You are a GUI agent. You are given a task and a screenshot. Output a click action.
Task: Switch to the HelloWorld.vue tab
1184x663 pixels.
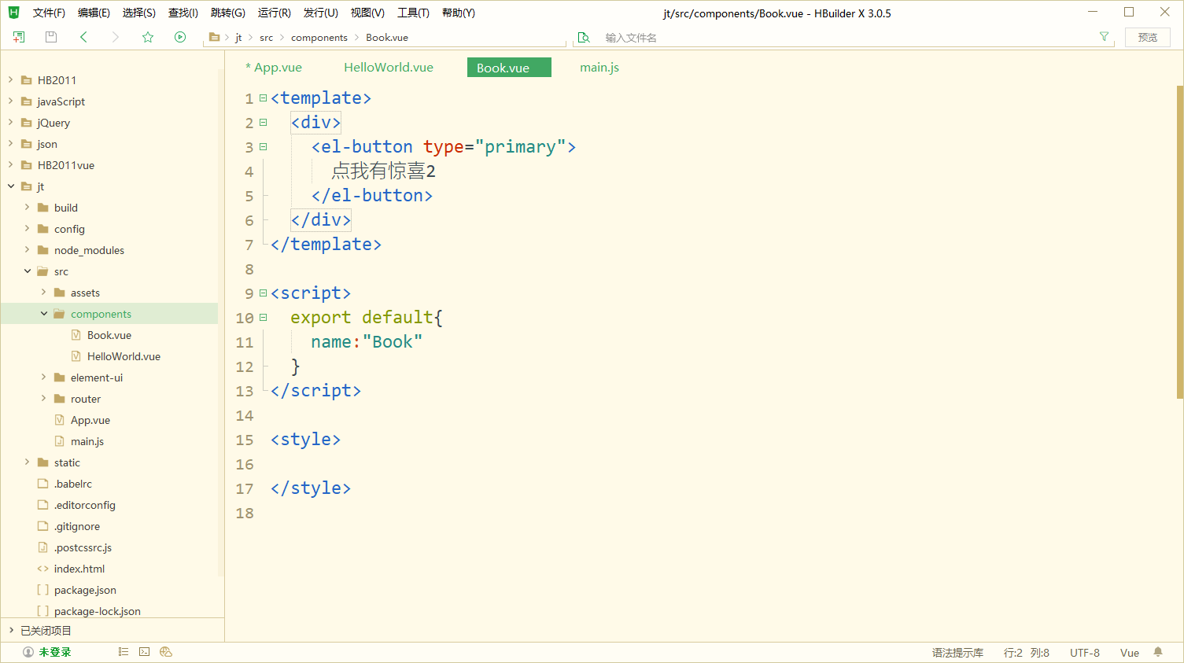coord(388,68)
